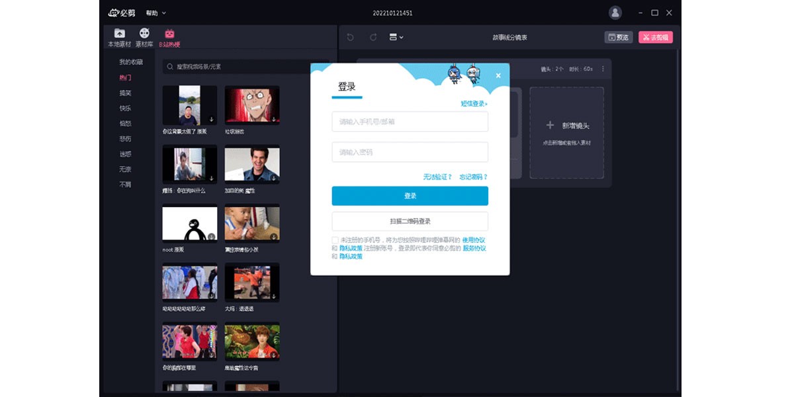Click the pink 去剪辑 button

pos(655,37)
